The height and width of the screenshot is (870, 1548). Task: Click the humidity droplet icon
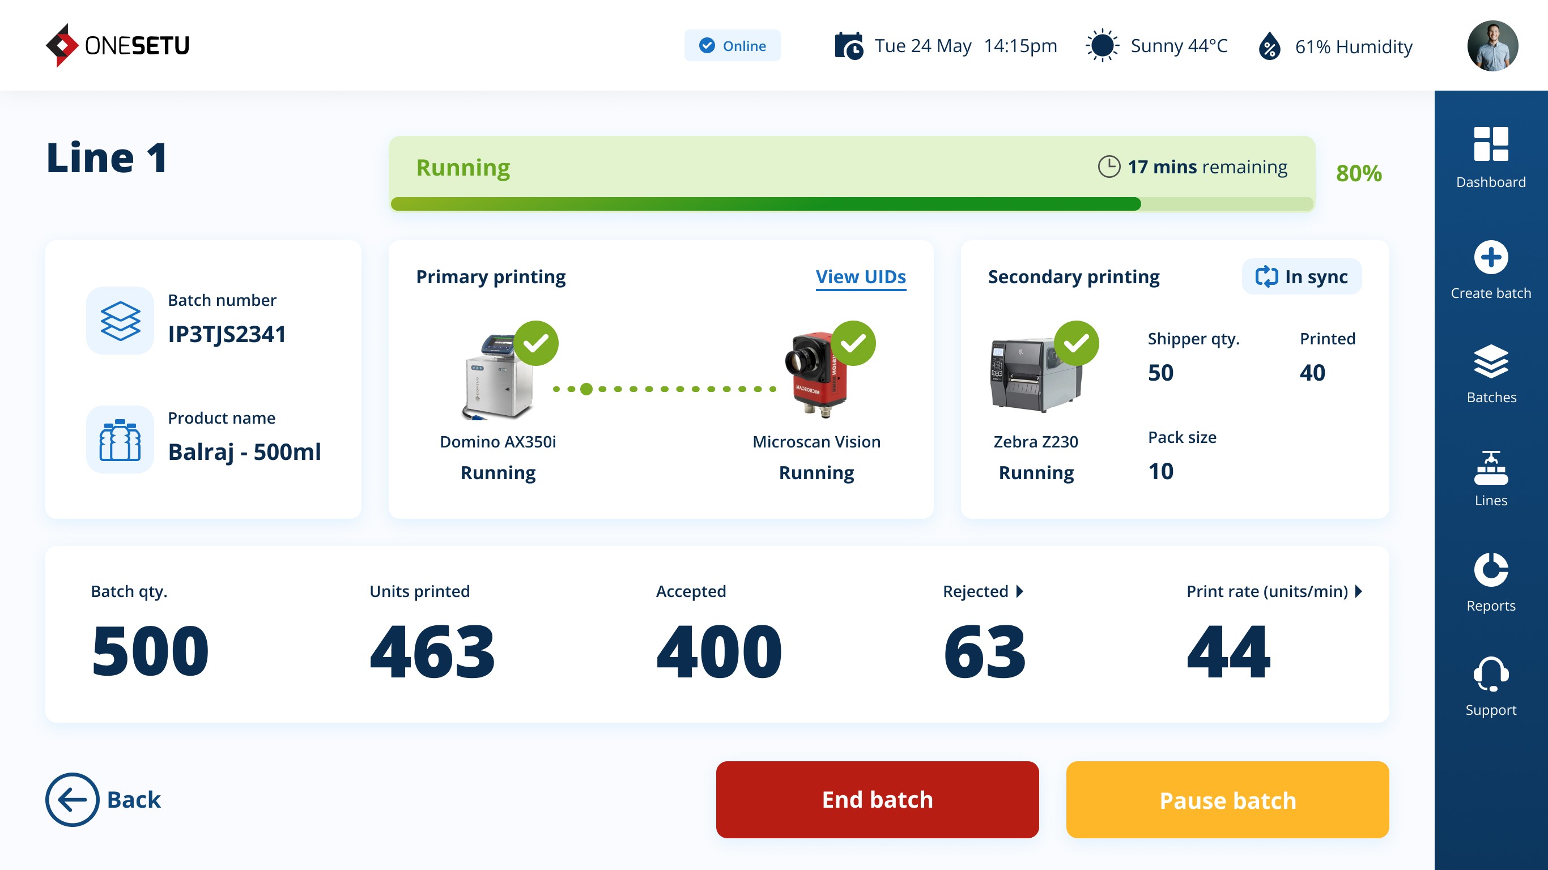1269,46
